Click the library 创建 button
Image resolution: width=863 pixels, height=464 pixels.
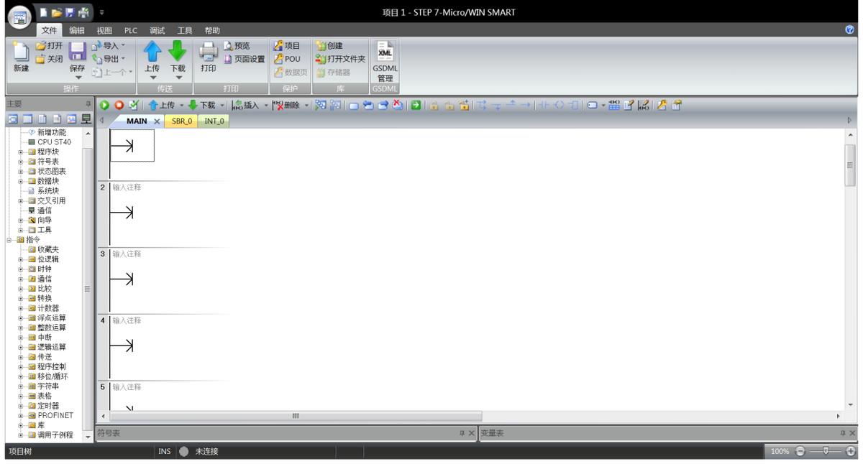(330, 45)
